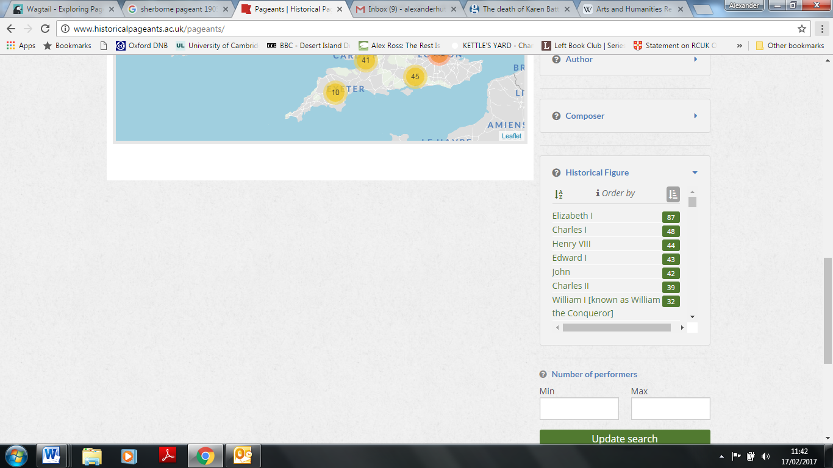The width and height of the screenshot is (833, 468).
Task: Open Microsoft Word from taskbar
Action: point(52,456)
